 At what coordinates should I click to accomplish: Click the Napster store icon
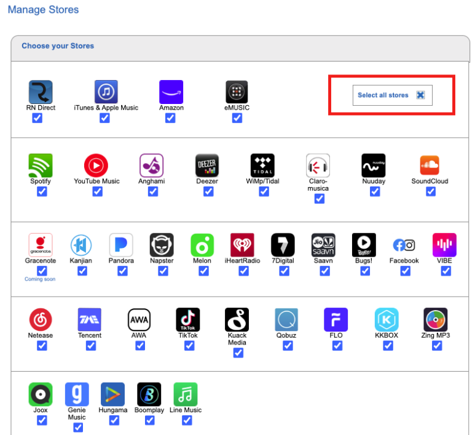162,245
